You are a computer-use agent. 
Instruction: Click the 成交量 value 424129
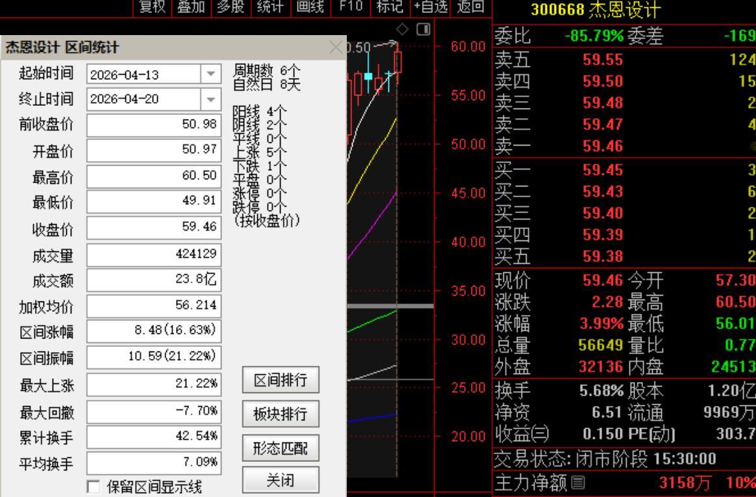point(154,255)
